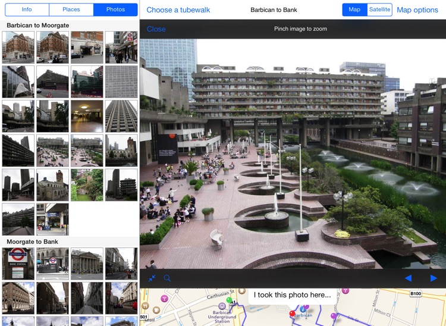Go to previous photo with left arrow
Image resolution: width=446 pixels, height=326 pixels.
pos(408,278)
